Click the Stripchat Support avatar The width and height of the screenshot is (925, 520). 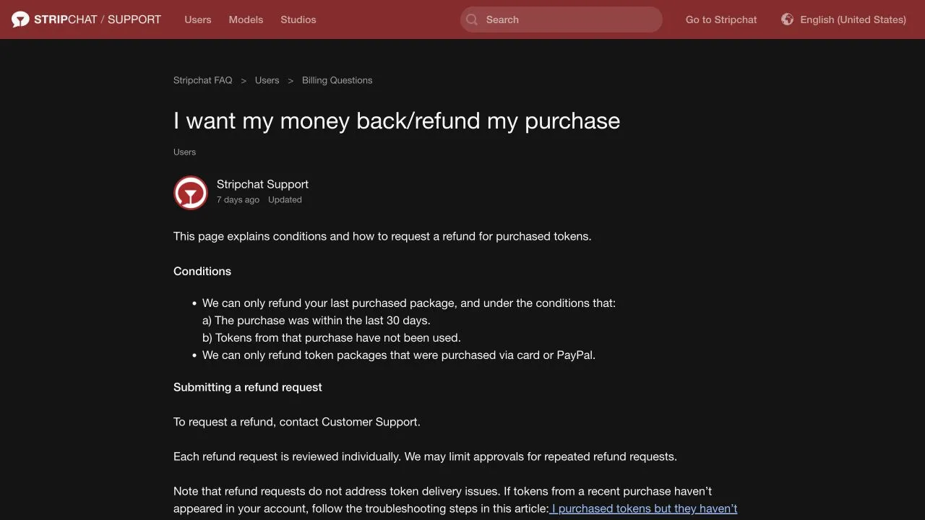coord(191,193)
